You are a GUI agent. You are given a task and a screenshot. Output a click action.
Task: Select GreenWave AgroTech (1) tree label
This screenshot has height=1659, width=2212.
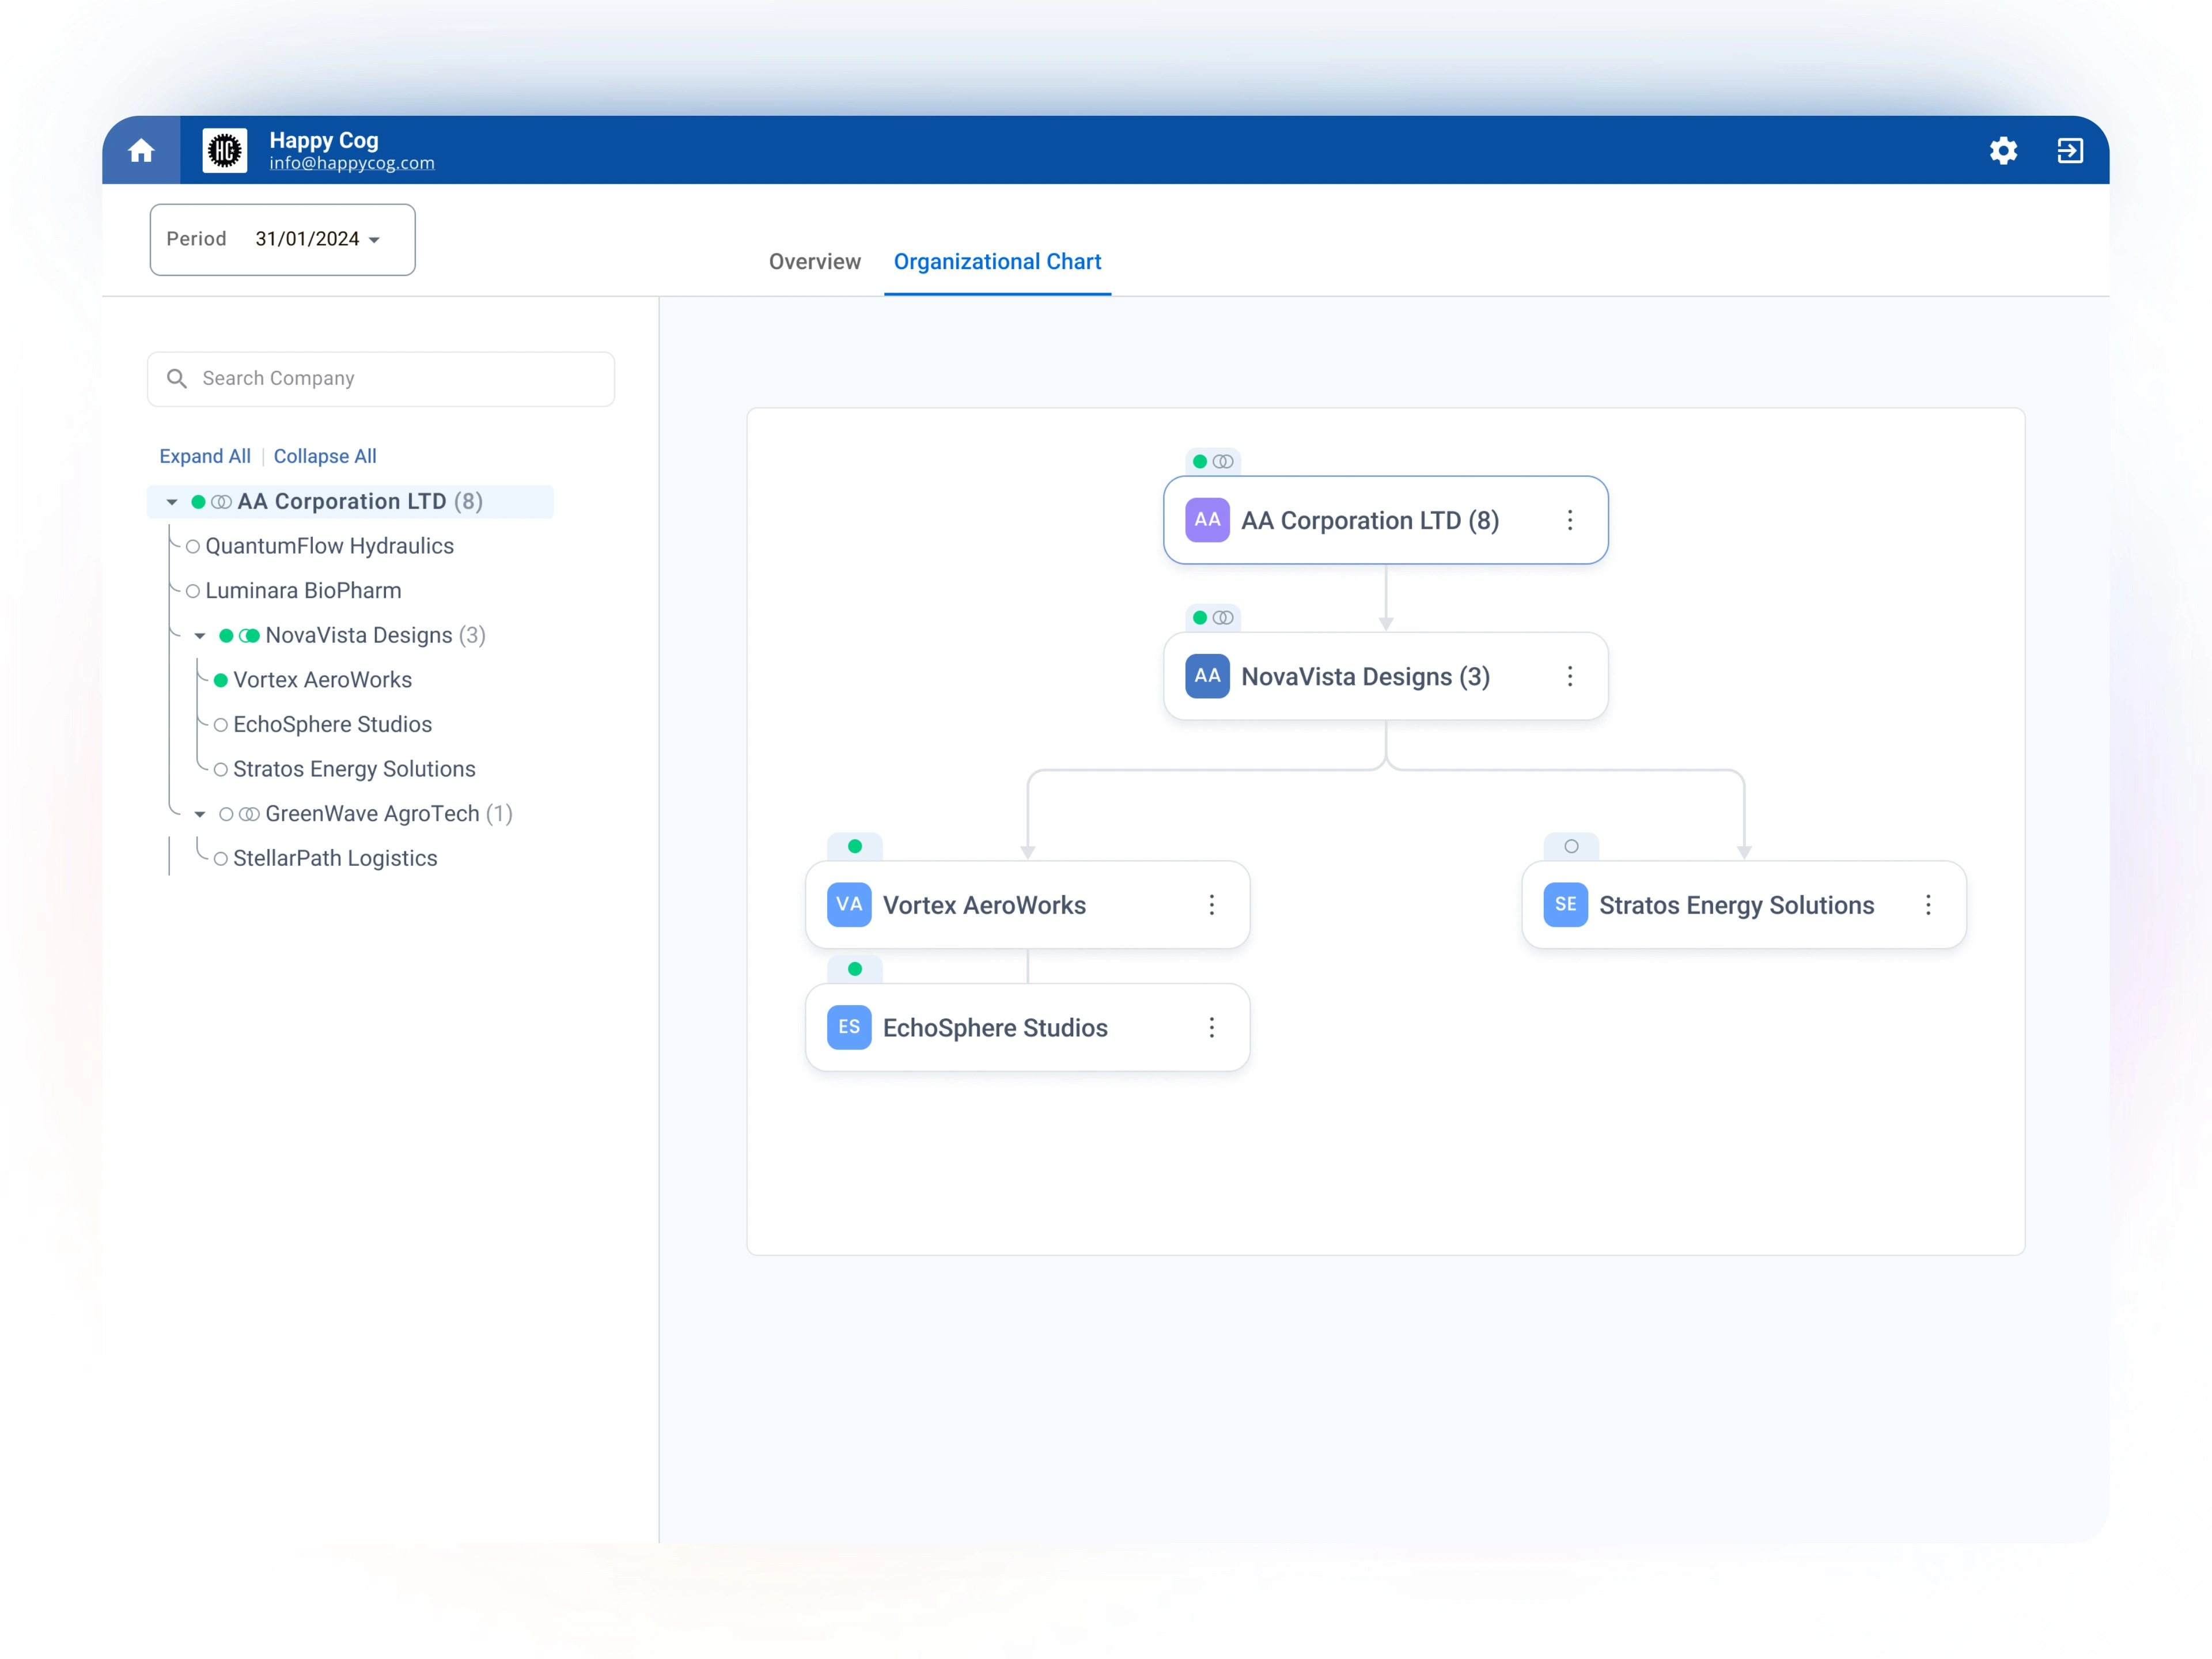coord(389,814)
